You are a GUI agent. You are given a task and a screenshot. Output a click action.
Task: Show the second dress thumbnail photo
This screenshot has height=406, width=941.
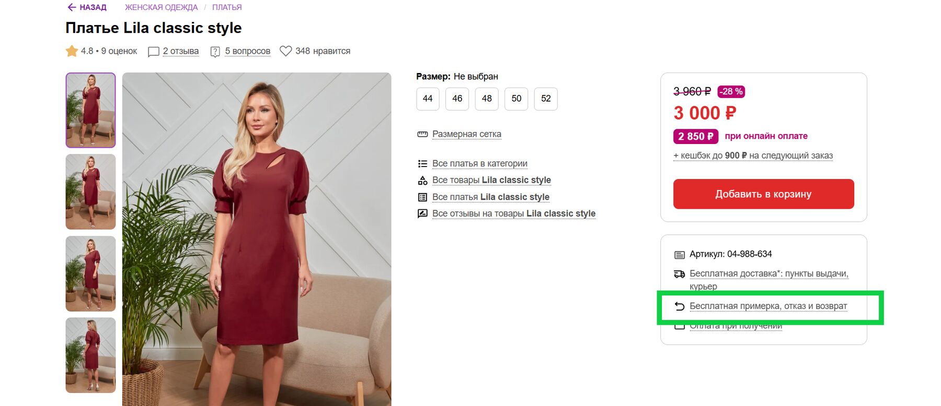point(90,192)
